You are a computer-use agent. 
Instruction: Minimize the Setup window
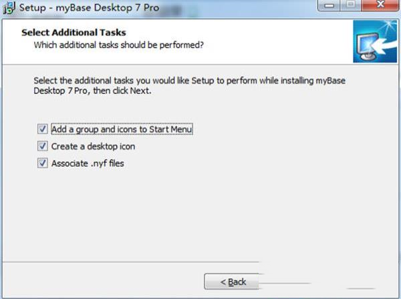331,7
